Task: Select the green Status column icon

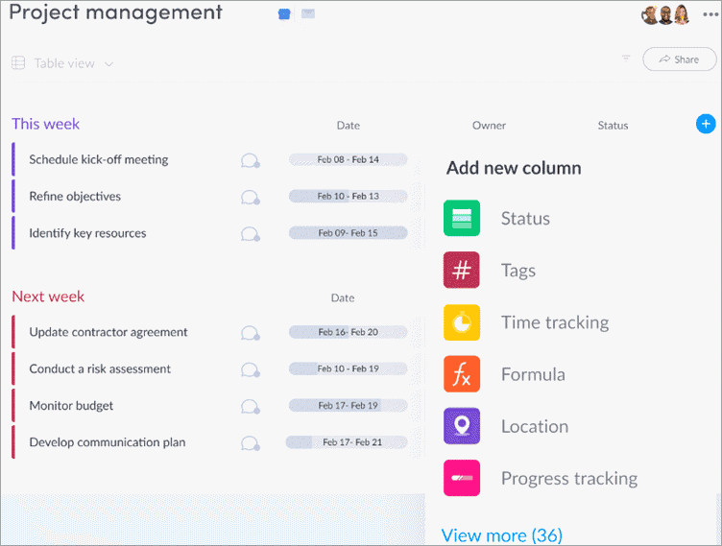Action: tap(462, 218)
